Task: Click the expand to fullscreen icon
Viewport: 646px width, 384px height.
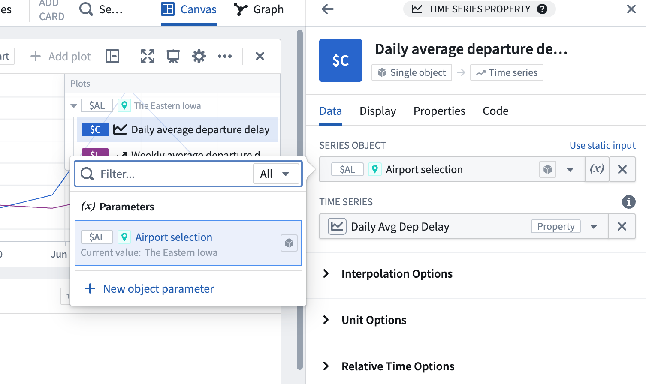Action: click(x=148, y=56)
